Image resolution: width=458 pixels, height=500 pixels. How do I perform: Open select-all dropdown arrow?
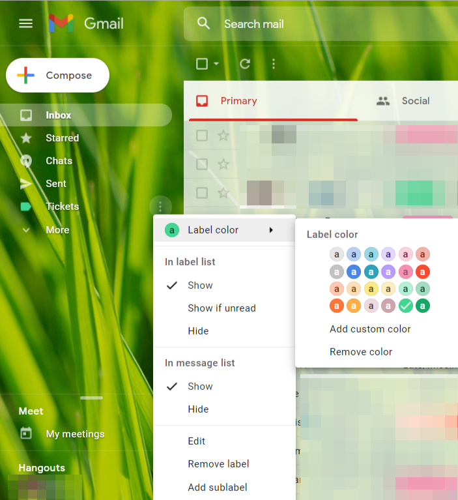(216, 64)
